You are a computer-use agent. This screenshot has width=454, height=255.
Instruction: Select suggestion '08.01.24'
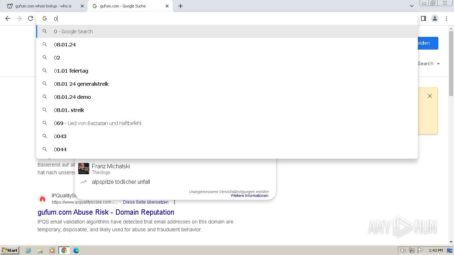[227, 45]
